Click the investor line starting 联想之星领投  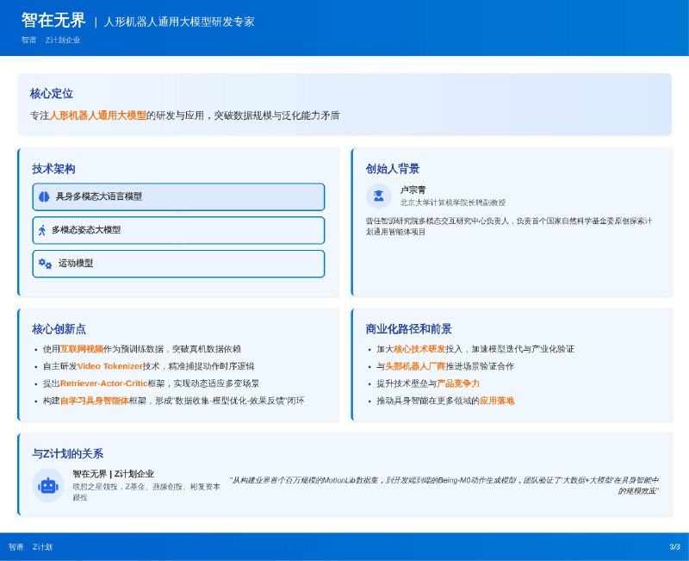click(146, 492)
